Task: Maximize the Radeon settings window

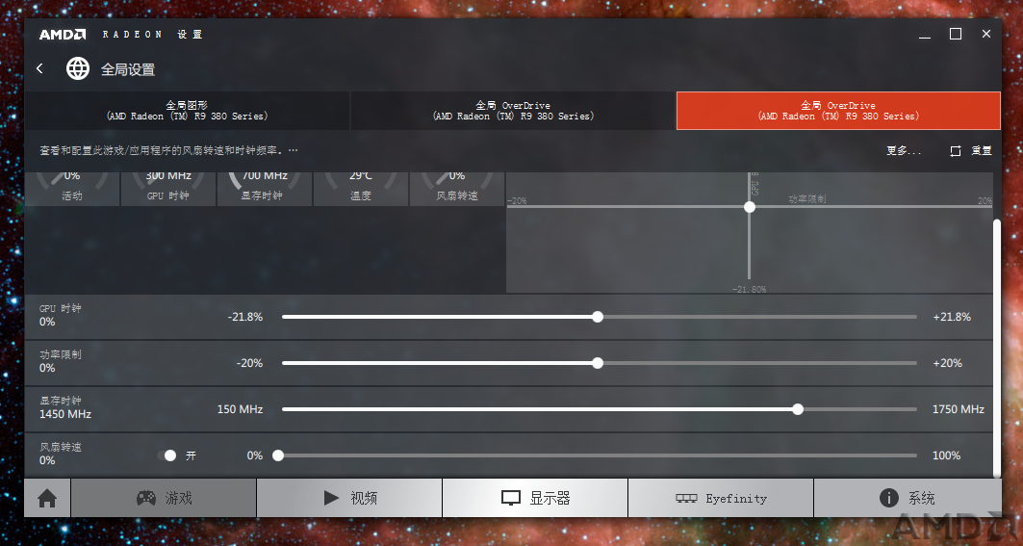Action: tap(955, 34)
